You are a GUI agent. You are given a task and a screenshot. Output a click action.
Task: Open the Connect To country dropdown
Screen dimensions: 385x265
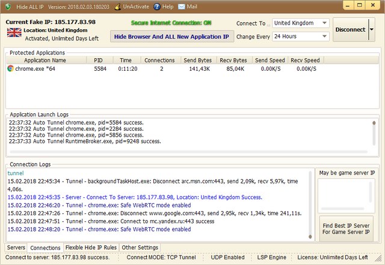coord(324,23)
